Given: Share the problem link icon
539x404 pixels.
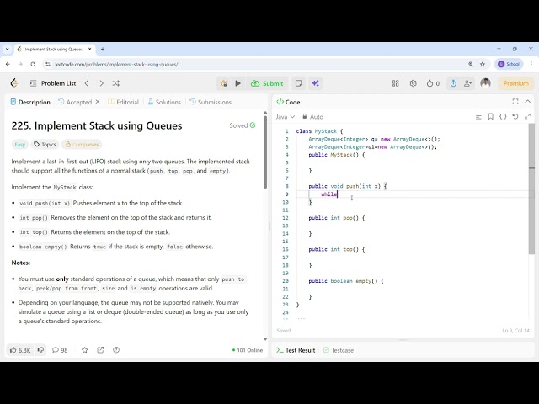Looking at the screenshot, I should pos(100,350).
